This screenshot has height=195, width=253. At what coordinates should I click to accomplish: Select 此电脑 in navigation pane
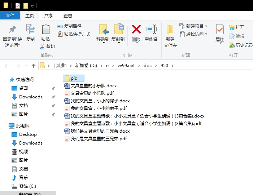click(x=19, y=126)
